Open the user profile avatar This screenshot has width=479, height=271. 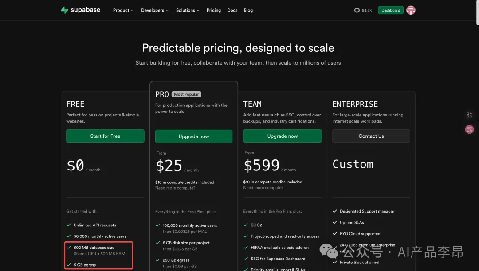(x=411, y=10)
